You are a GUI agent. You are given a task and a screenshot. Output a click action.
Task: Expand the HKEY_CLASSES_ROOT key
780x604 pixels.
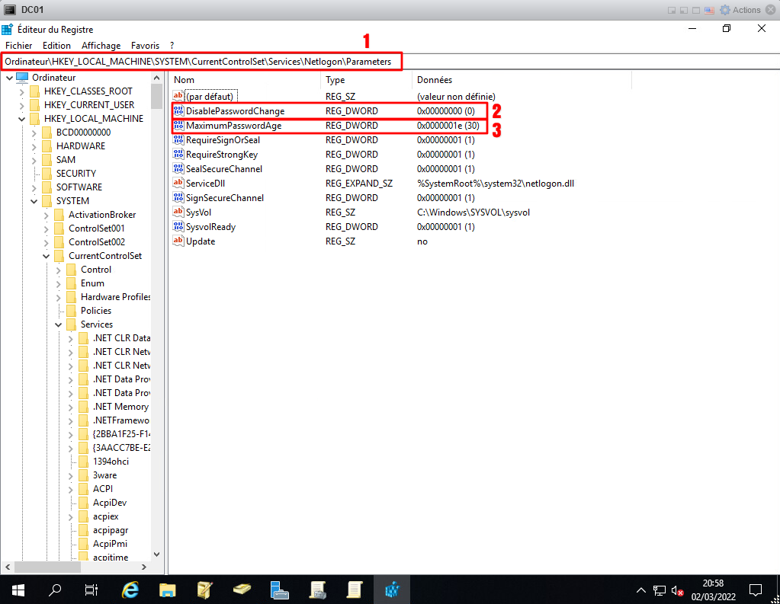point(23,91)
